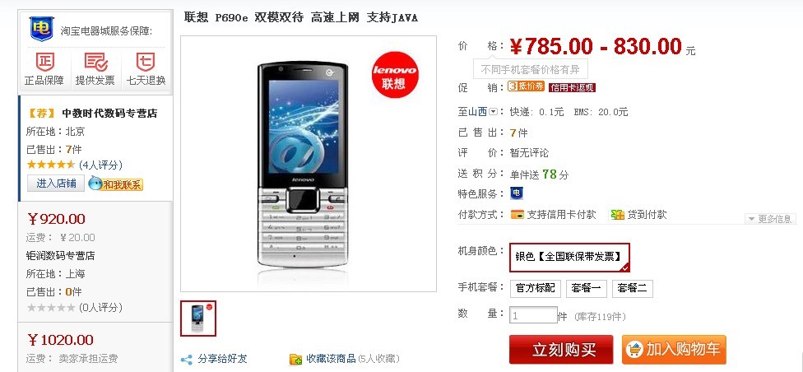This screenshot has height=372, width=803.
Task: Click the 提供发票 invoice icon
Action: pyautogui.click(x=95, y=63)
